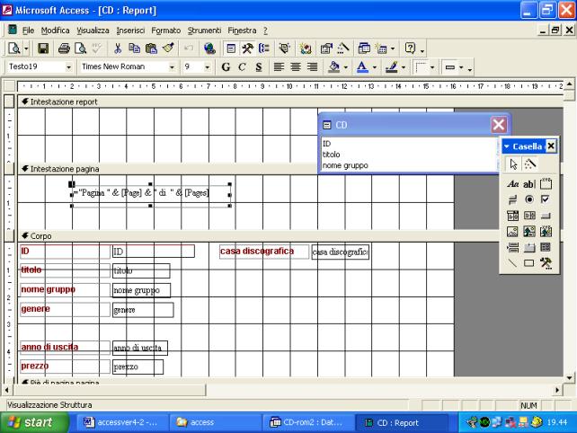
Task: Select the Option Button tool in toolbox
Action: point(528,199)
